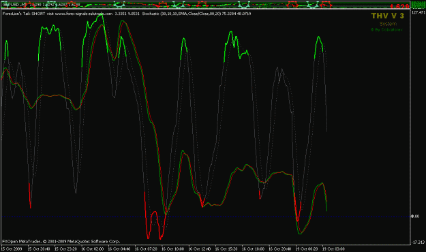Click the '16 Oct 02:00' time axis label
Screen dimensions: 426x252
pyautogui.click(x=93, y=249)
